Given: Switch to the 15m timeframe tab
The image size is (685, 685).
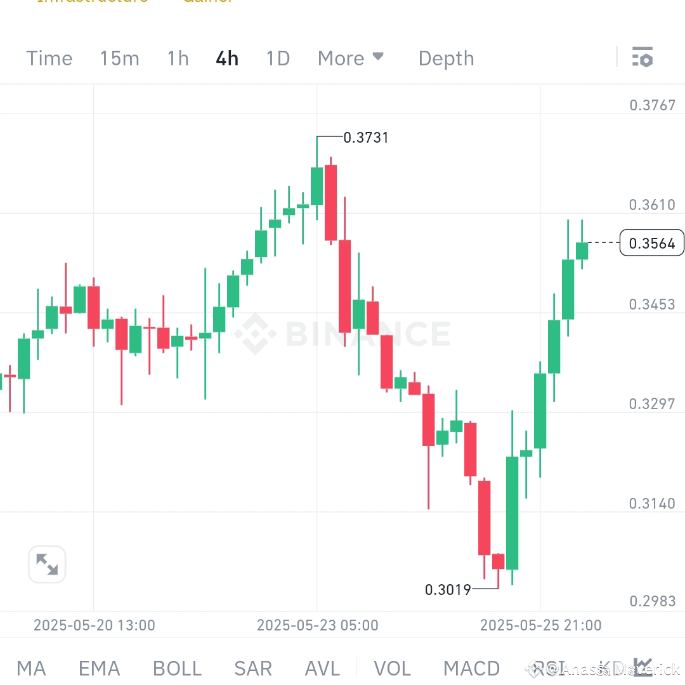Looking at the screenshot, I should pyautogui.click(x=119, y=58).
